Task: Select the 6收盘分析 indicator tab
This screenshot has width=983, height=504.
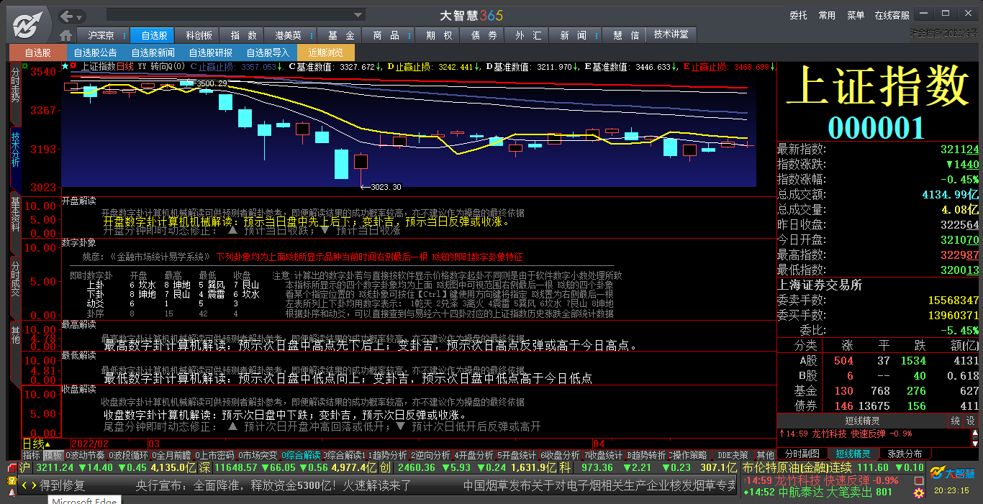Action: pyautogui.click(x=560, y=455)
